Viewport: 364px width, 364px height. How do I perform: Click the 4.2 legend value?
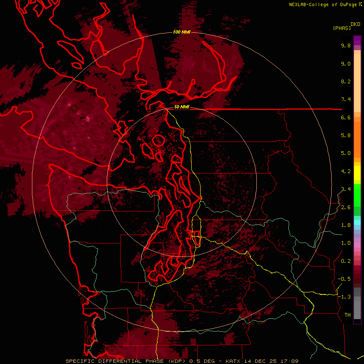[346, 171]
